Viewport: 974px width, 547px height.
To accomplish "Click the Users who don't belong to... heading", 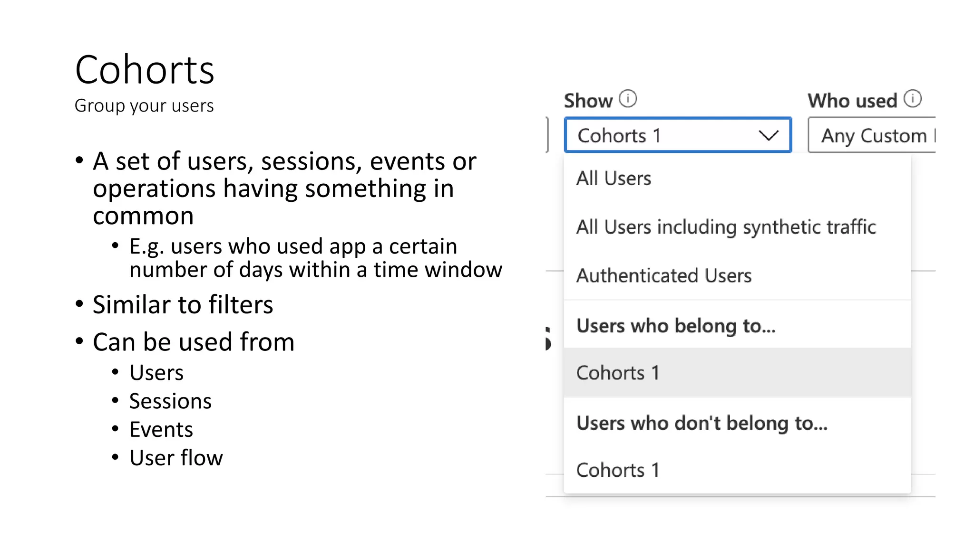I will tap(702, 423).
